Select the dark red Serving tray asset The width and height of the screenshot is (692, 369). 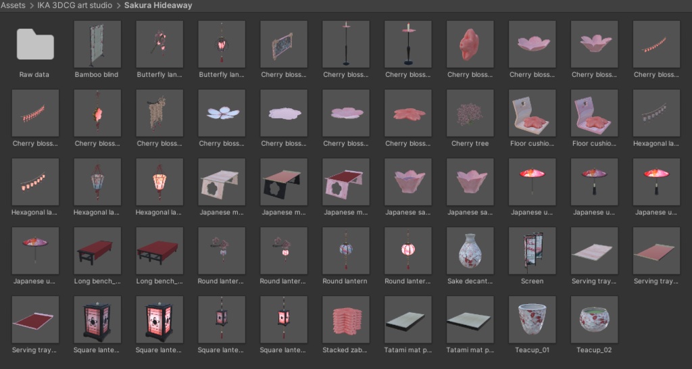tap(35, 320)
